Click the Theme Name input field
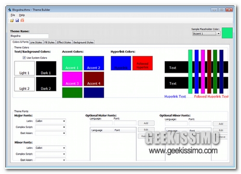This screenshot has width=241, height=174. 29,36
